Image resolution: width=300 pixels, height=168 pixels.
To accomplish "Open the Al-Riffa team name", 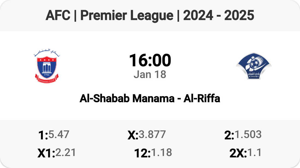I will click(202, 98).
